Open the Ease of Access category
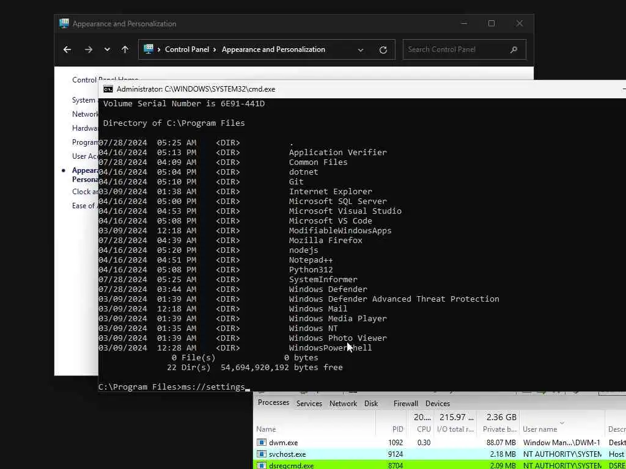 (x=85, y=206)
